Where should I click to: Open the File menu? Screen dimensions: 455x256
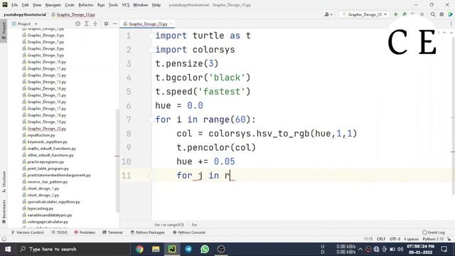(14, 5)
